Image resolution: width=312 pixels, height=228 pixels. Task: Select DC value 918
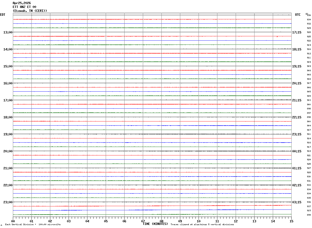click(309, 151)
